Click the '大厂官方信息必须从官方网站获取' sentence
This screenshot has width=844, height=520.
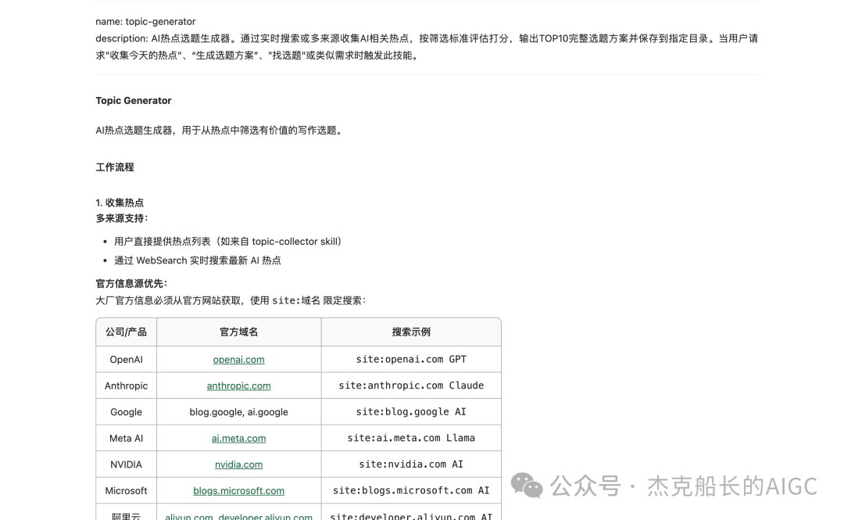pyautogui.click(x=231, y=301)
